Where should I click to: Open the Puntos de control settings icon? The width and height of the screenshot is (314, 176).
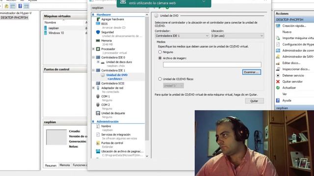(x=98, y=143)
